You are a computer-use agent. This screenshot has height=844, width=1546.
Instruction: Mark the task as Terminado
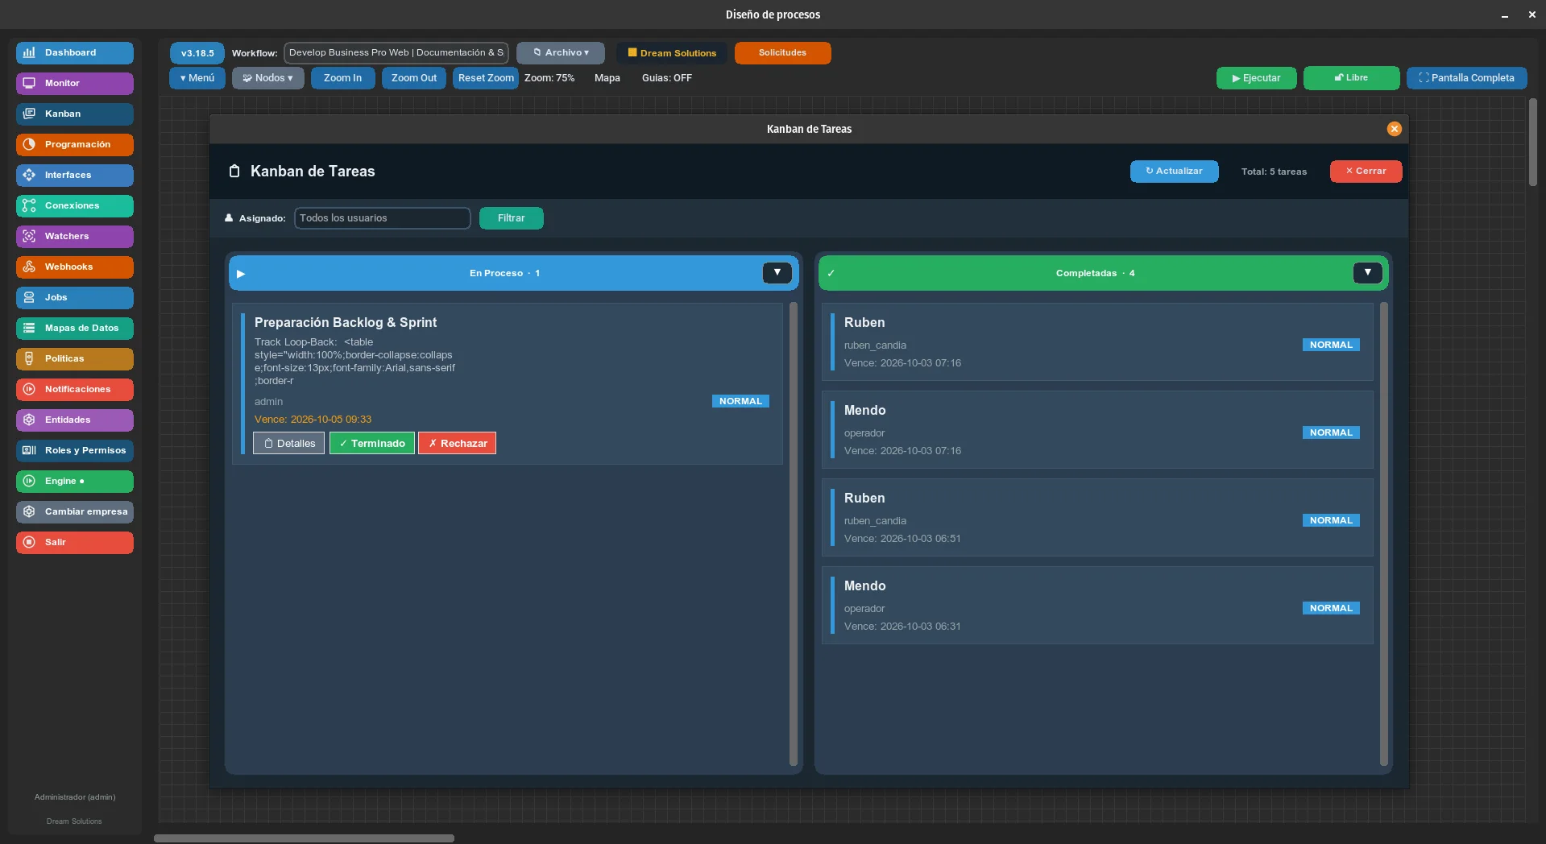click(x=371, y=444)
